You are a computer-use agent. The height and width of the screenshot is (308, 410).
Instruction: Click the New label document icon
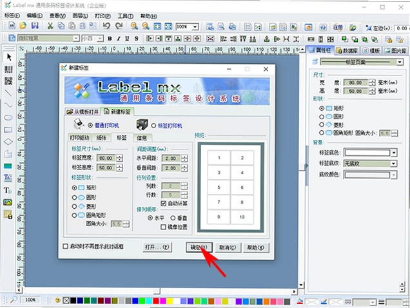point(12,26)
